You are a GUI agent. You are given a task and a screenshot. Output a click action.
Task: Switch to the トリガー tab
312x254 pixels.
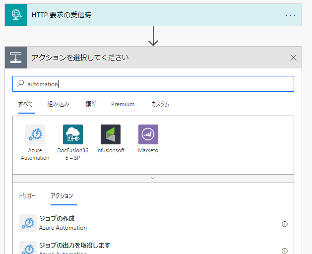(x=27, y=195)
